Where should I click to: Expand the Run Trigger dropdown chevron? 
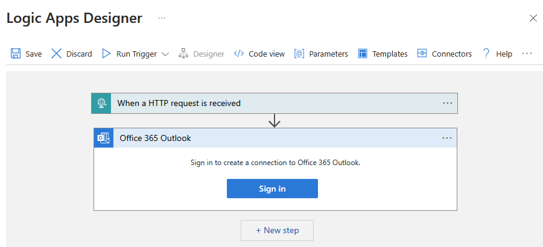165,54
